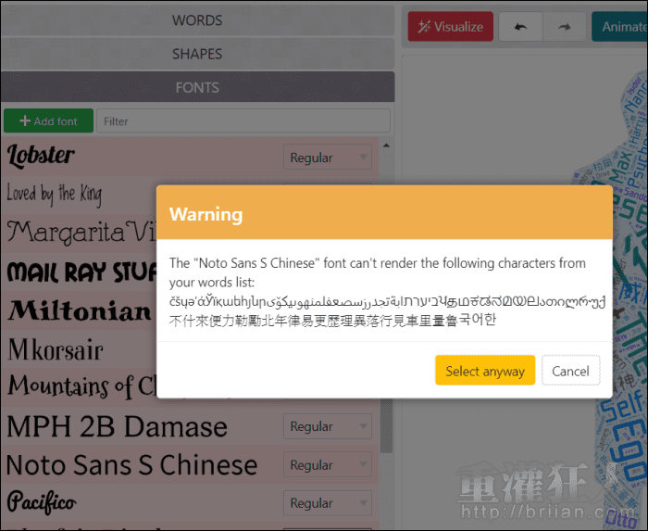Viewport: 648px width, 531px height.
Task: Open the MPH 2B Damase style dropdown
Action: [x=327, y=426]
